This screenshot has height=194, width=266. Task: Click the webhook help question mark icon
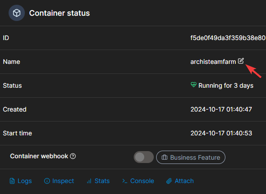pos(73,156)
